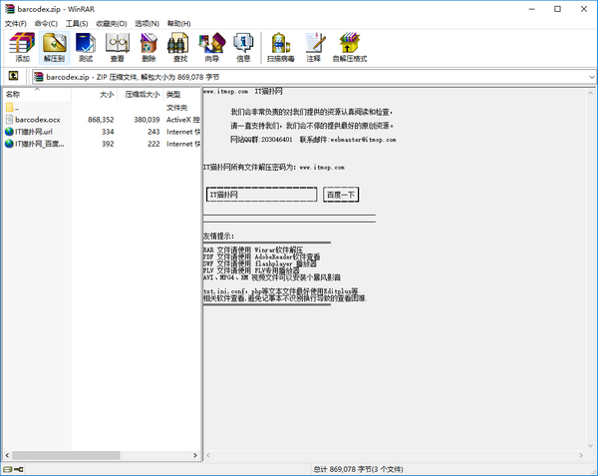Viewport: 598px width, 476px height.
Task: Sort by Packed size (压缩后大小) header
Action: [140, 94]
